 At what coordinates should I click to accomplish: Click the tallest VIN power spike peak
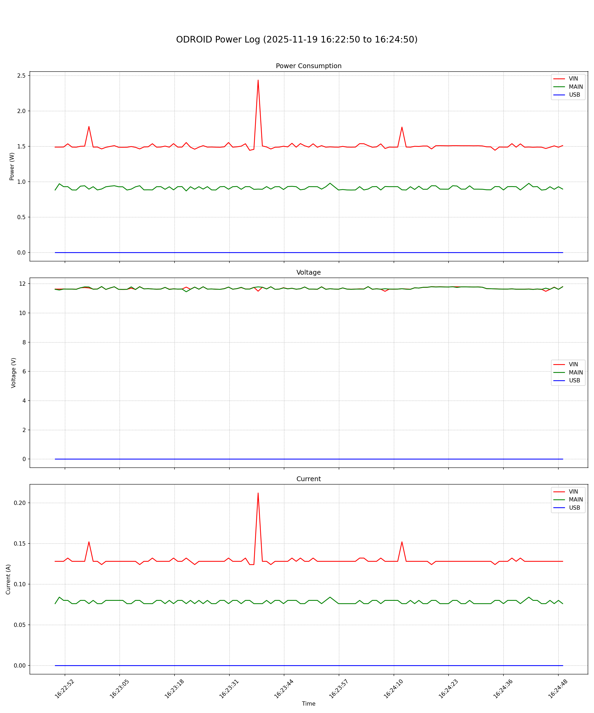tap(258, 81)
